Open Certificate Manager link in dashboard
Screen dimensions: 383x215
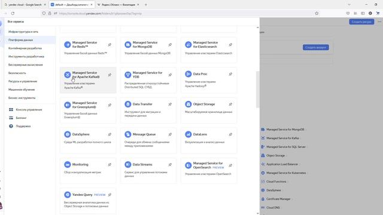point(278,199)
